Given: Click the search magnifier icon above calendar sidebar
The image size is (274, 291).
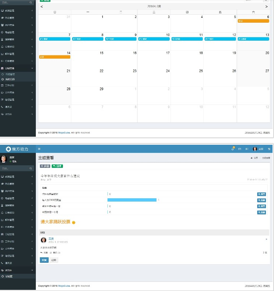Looking at the screenshot, I should pos(31,2).
